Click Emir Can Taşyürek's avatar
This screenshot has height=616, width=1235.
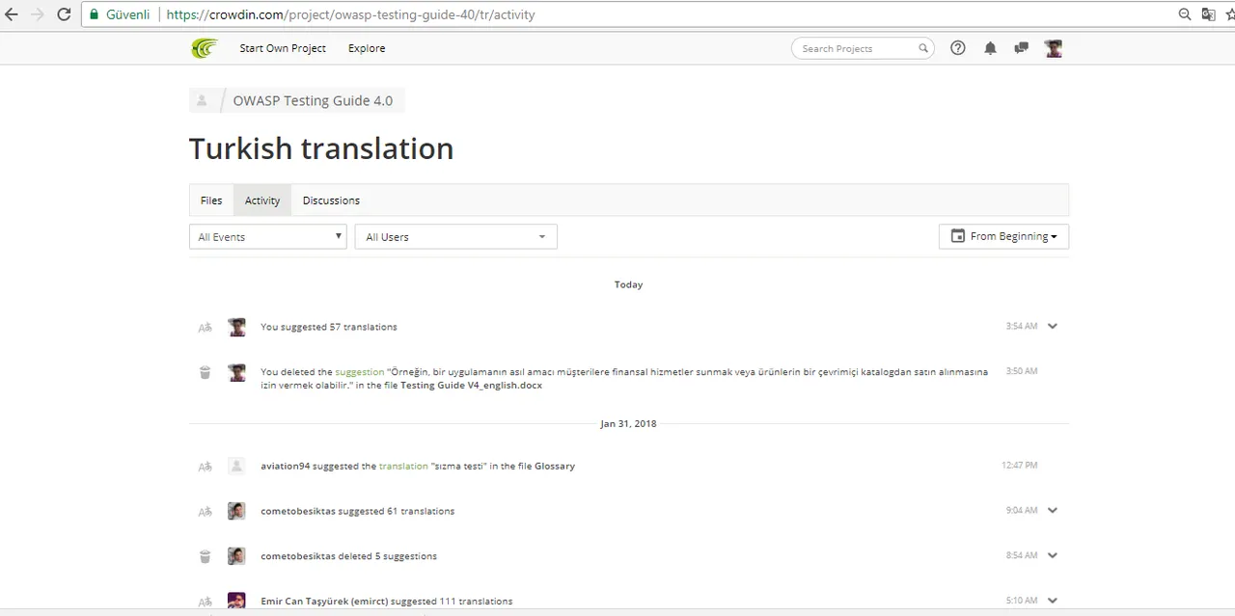(236, 601)
